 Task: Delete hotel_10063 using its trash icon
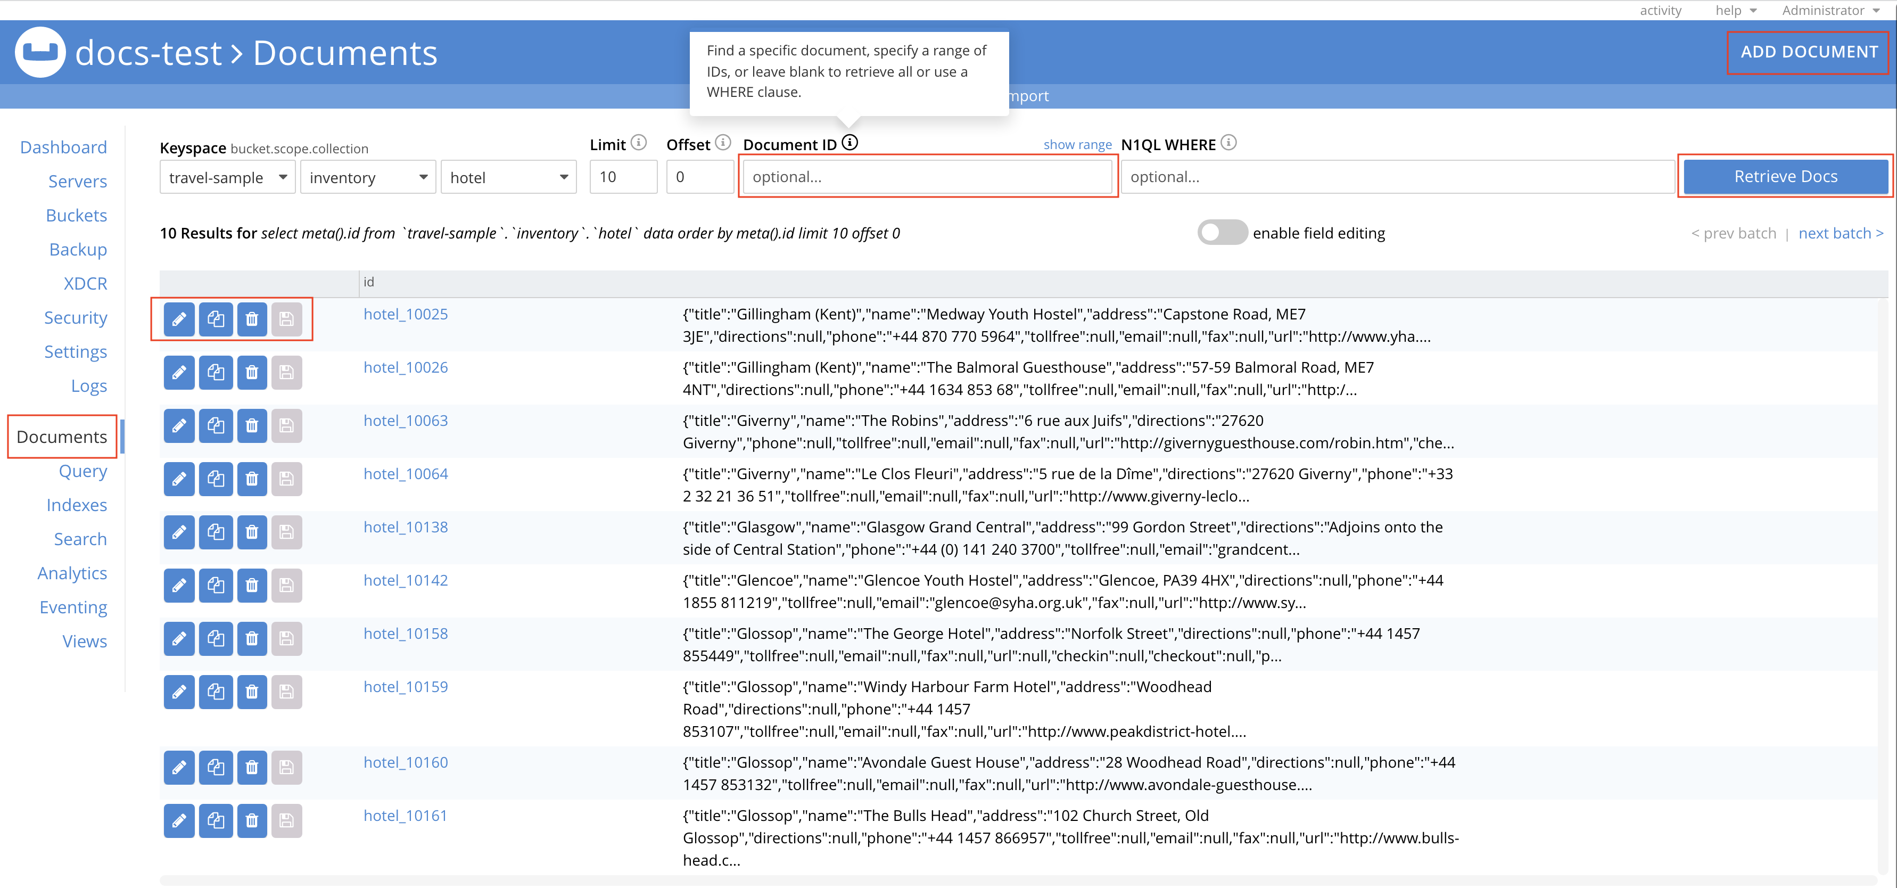(252, 425)
